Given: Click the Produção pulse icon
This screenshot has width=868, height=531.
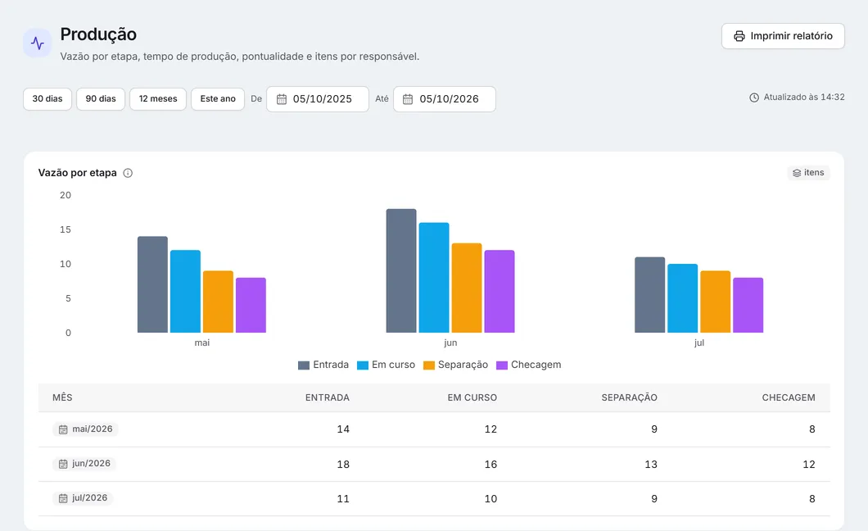Looking at the screenshot, I should point(38,43).
